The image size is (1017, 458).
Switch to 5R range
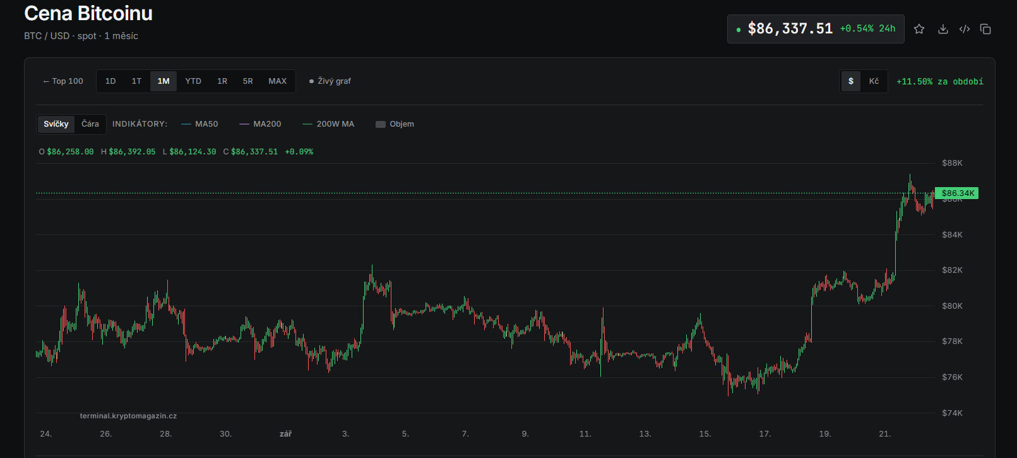click(x=248, y=81)
